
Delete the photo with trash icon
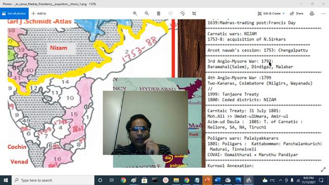point(159,13)
